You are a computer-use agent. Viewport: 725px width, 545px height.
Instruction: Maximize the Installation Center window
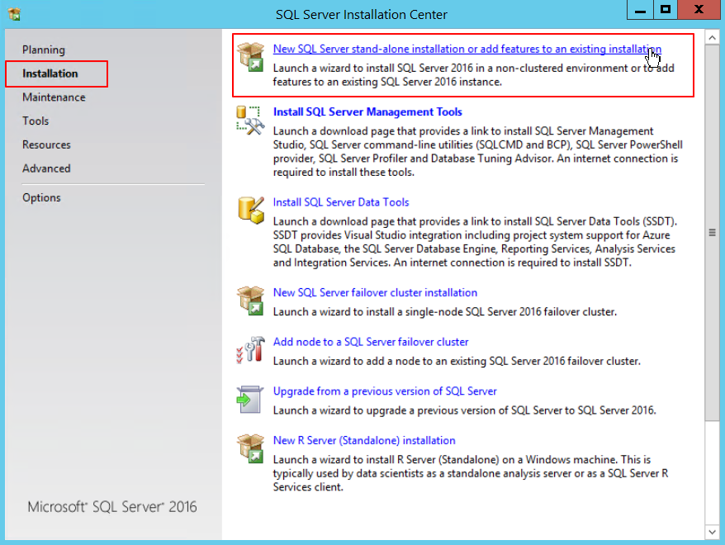click(x=666, y=10)
